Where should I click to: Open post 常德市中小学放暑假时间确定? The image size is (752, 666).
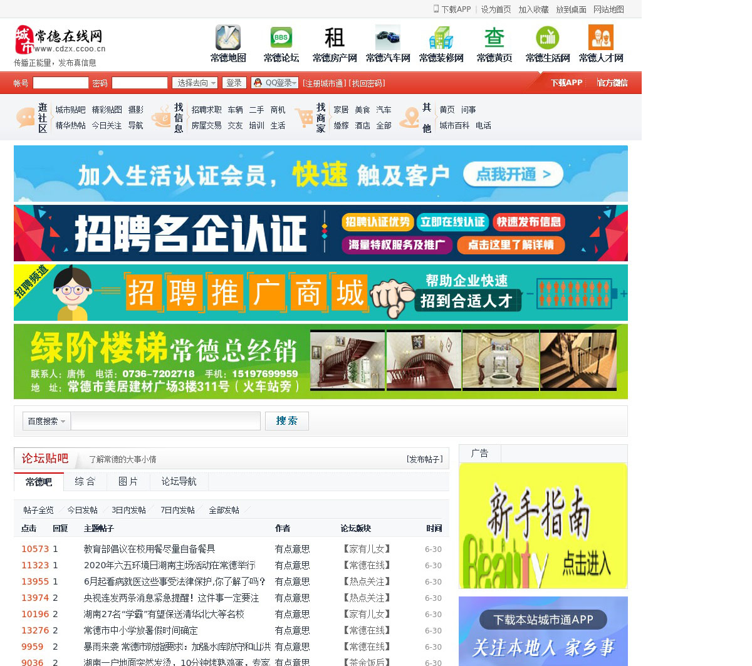[x=140, y=630]
